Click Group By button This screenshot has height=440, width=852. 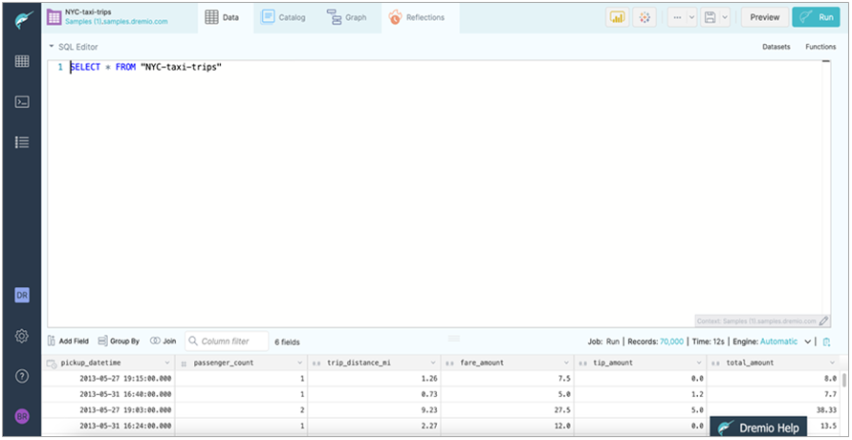pyautogui.click(x=119, y=341)
